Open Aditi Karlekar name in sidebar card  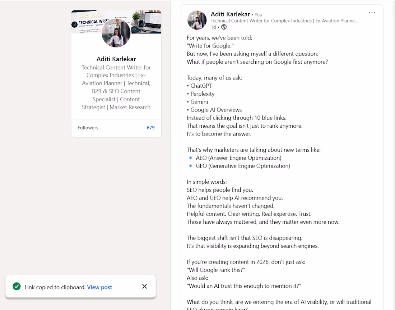coord(116,59)
